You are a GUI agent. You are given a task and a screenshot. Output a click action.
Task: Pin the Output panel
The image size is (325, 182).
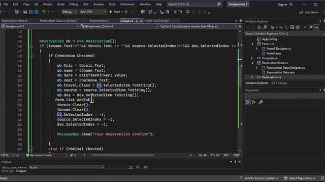(x=235, y=162)
